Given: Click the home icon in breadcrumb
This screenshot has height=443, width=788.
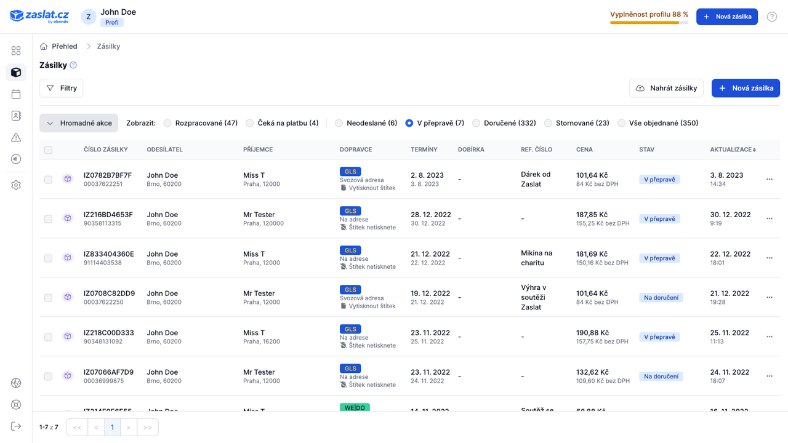Looking at the screenshot, I should [x=44, y=46].
